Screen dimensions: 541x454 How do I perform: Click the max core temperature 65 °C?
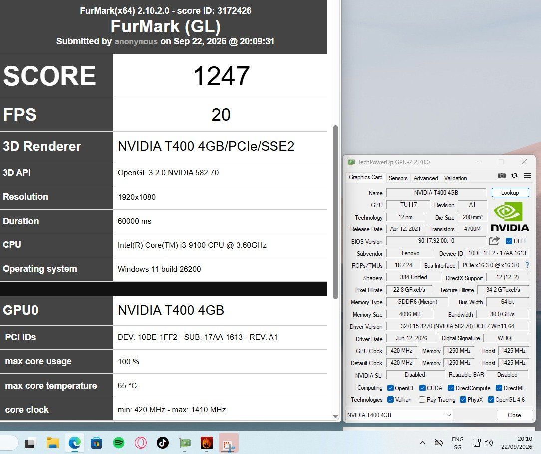(127, 385)
